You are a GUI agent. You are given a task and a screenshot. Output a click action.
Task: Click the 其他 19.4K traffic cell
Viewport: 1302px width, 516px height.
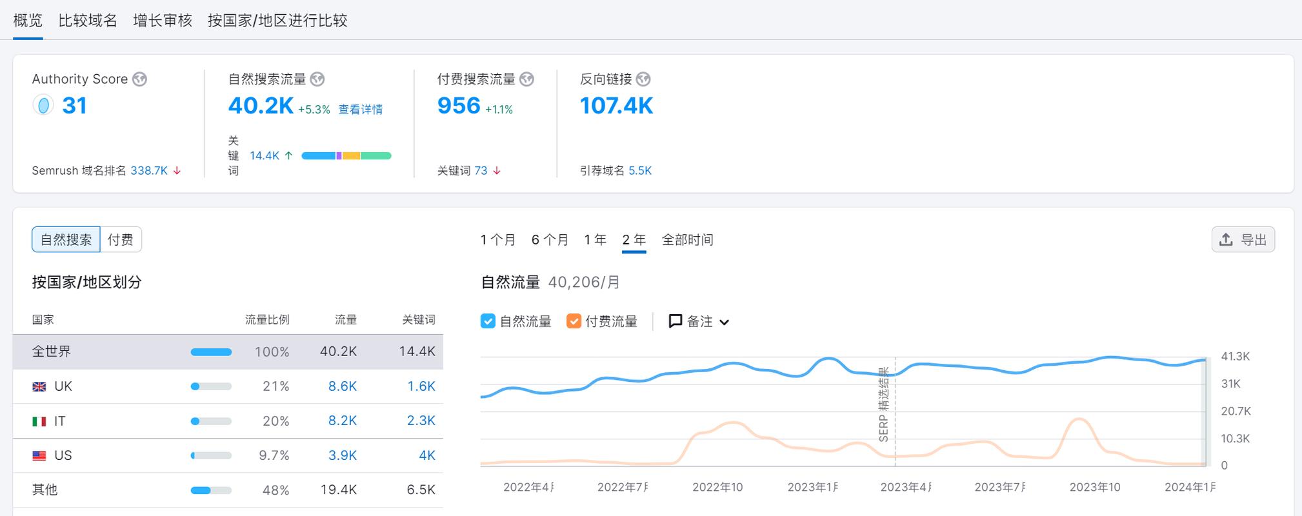click(x=339, y=490)
